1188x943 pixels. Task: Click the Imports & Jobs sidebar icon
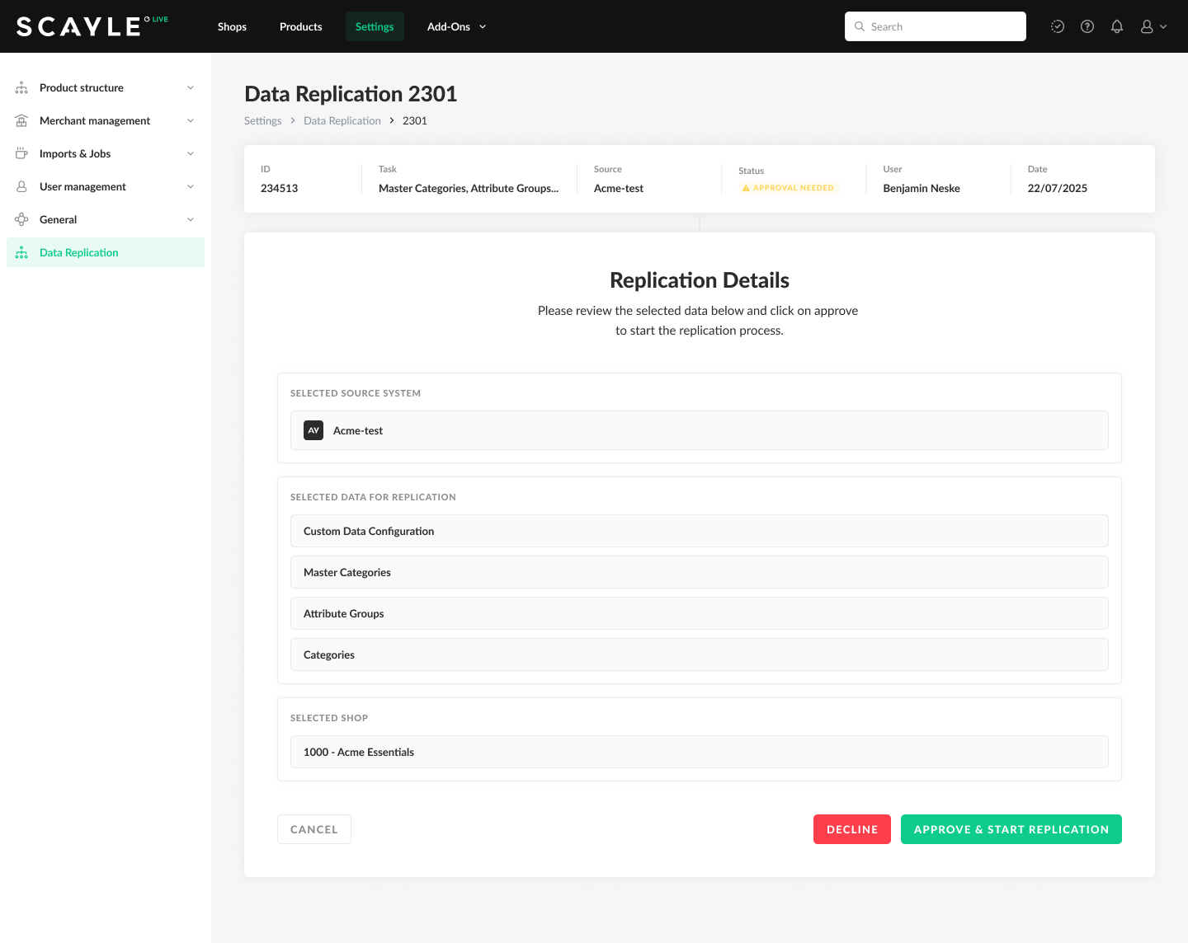click(21, 153)
